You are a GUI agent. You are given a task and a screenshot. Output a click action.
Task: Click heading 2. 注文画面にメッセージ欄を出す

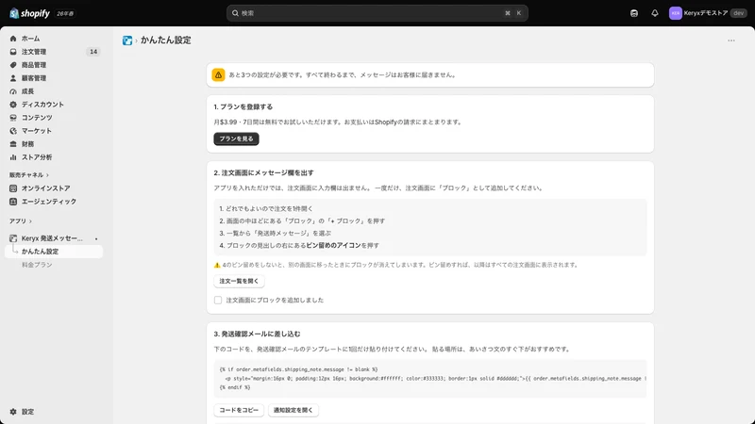[x=264, y=172]
